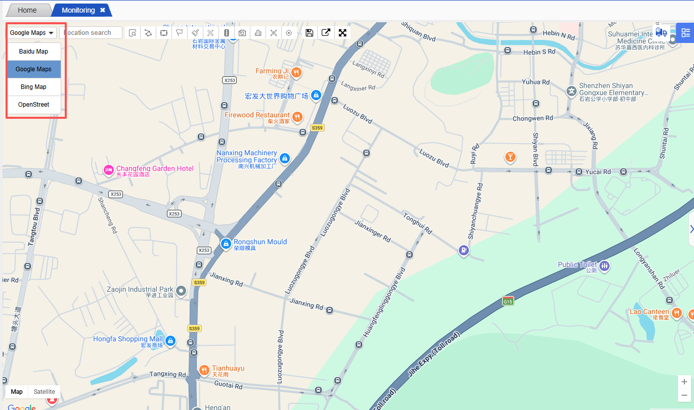
Task: Switch to the Home tab
Action: (x=27, y=10)
